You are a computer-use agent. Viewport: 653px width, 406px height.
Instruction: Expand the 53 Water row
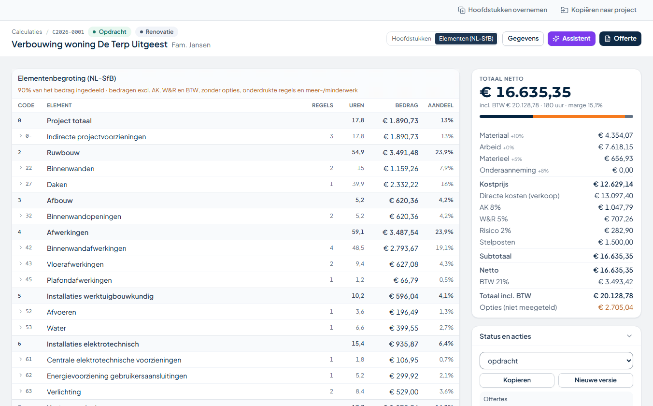21,328
